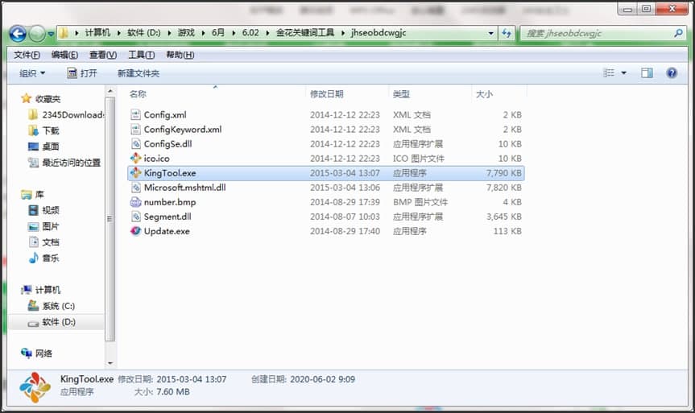Click the search magnifier icon
The height and width of the screenshot is (413, 695).
(679, 33)
